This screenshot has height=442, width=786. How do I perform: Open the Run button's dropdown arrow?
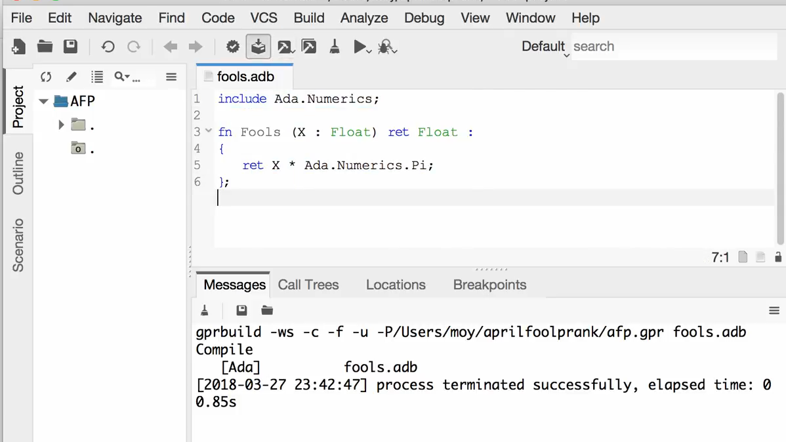click(x=369, y=50)
